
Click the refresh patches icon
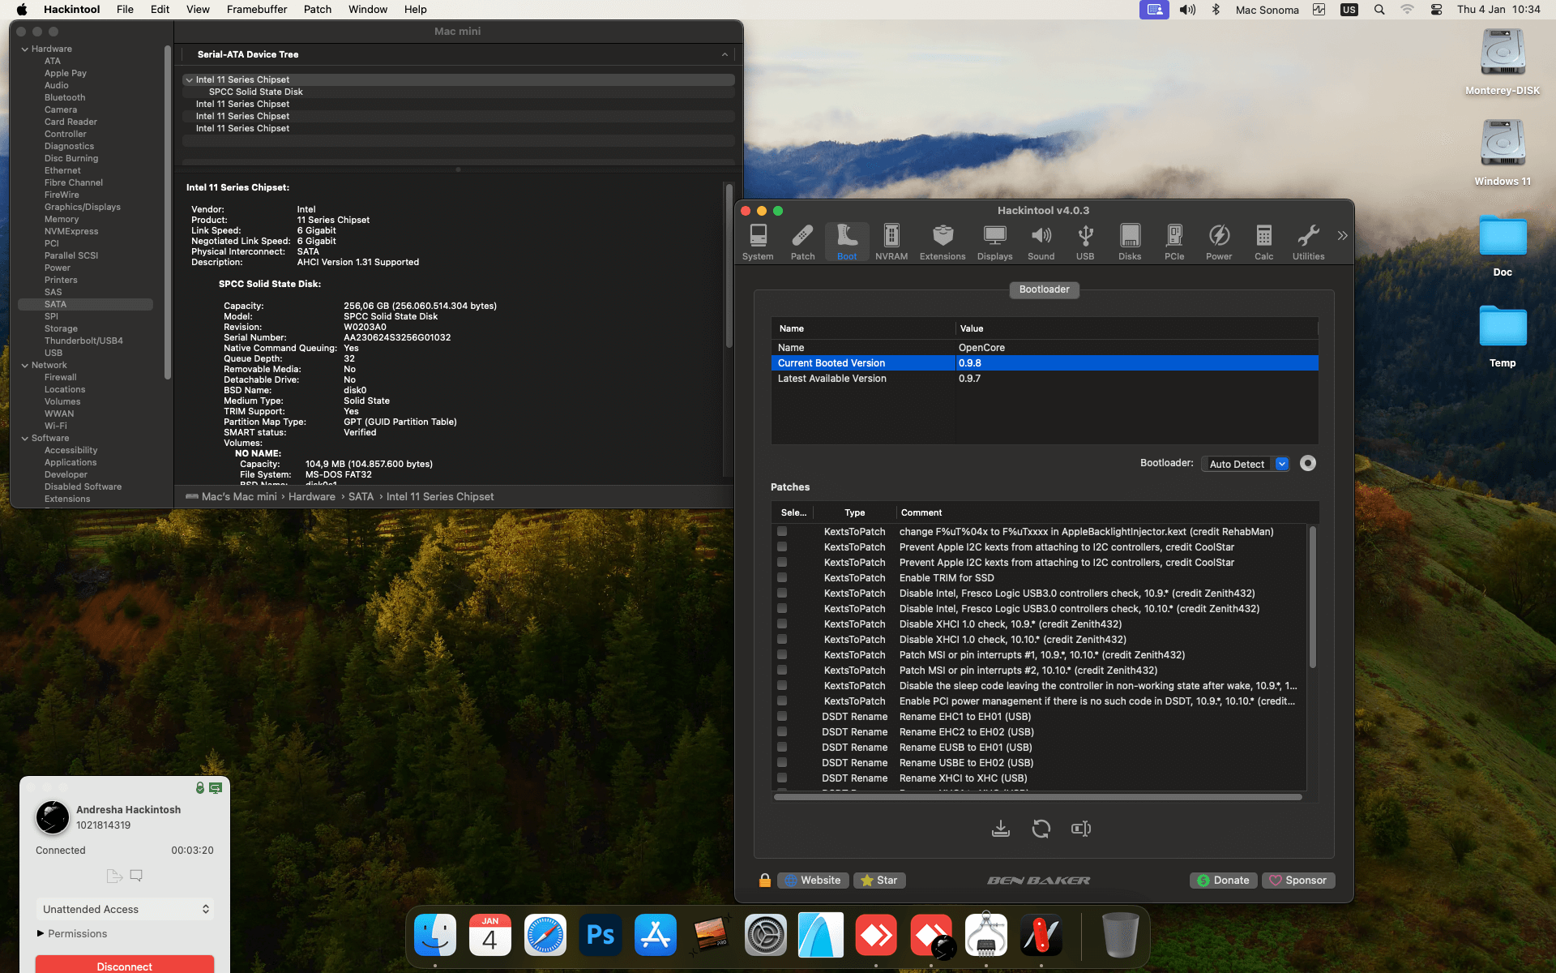[1041, 829]
